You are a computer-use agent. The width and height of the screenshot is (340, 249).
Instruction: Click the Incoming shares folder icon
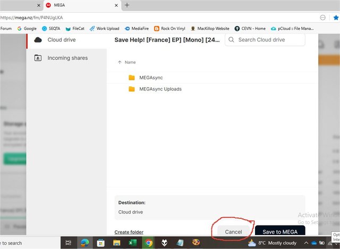click(x=38, y=58)
